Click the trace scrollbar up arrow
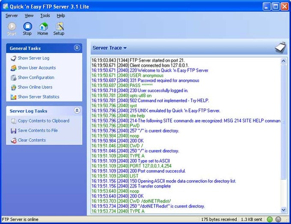Viewport: 291px width, 224px height. tap(283, 61)
